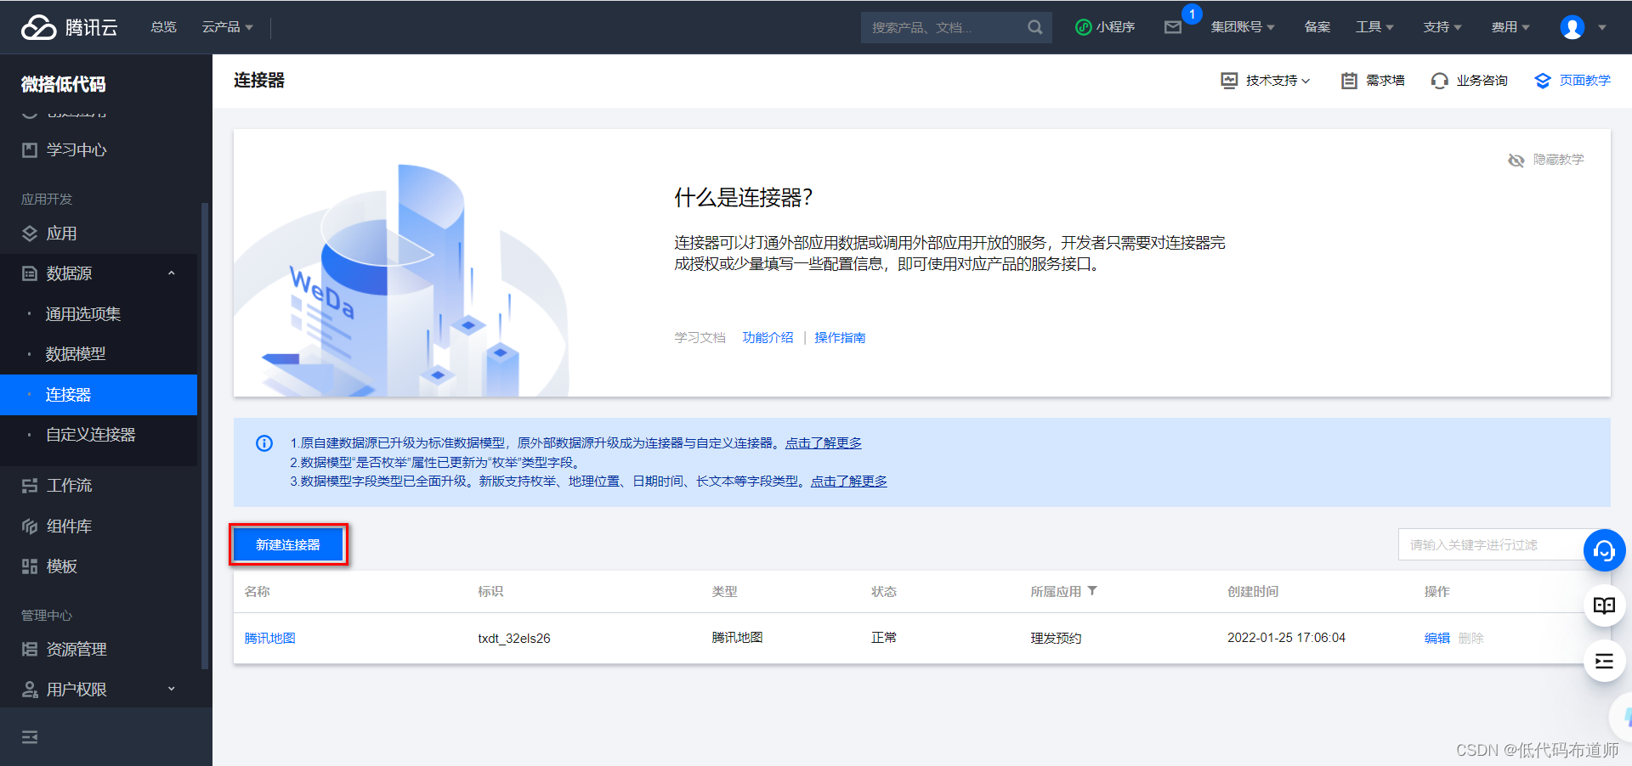Select 连接器 in sidebar
The width and height of the screenshot is (1632, 766).
[99, 395]
